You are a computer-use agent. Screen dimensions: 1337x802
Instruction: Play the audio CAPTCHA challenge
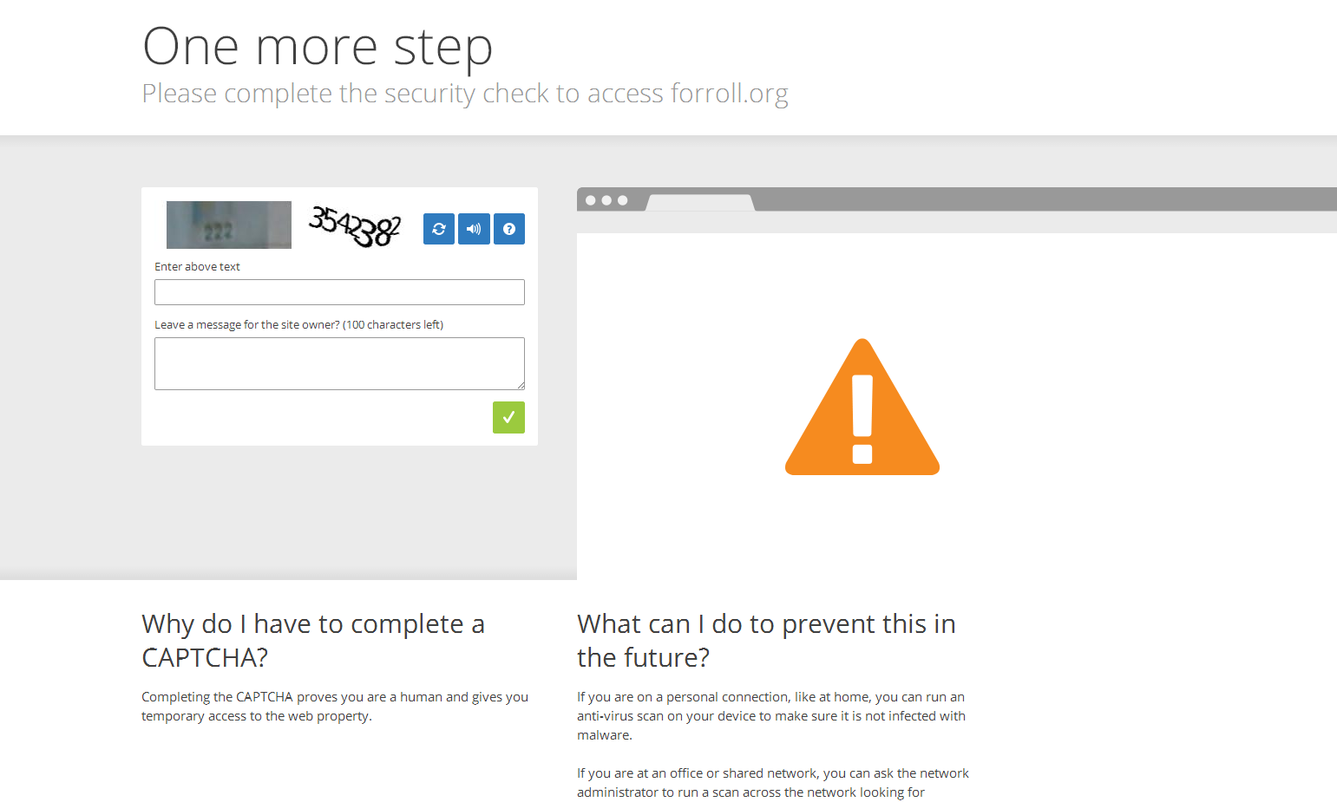click(x=474, y=229)
